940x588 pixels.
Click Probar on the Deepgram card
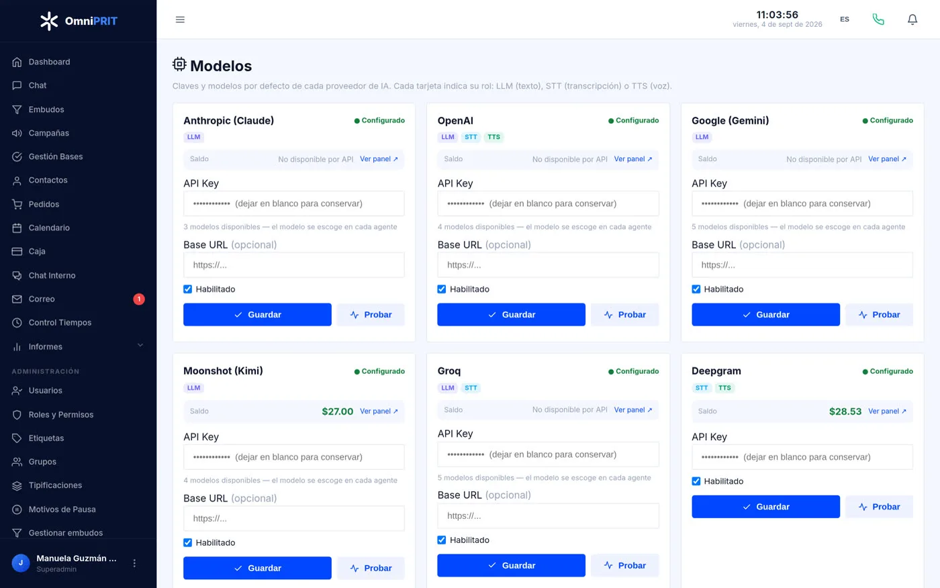click(x=880, y=507)
